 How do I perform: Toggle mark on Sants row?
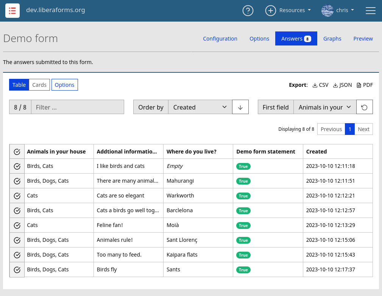(17, 270)
